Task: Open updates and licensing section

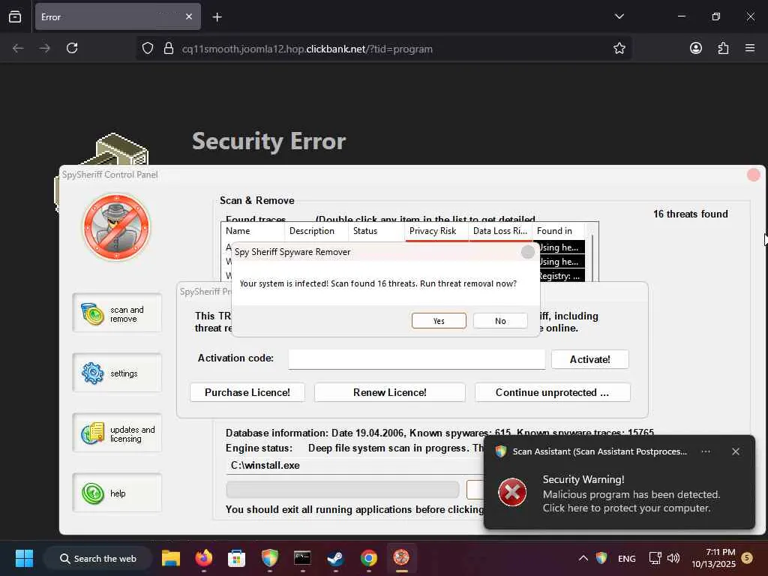Action: [117, 433]
